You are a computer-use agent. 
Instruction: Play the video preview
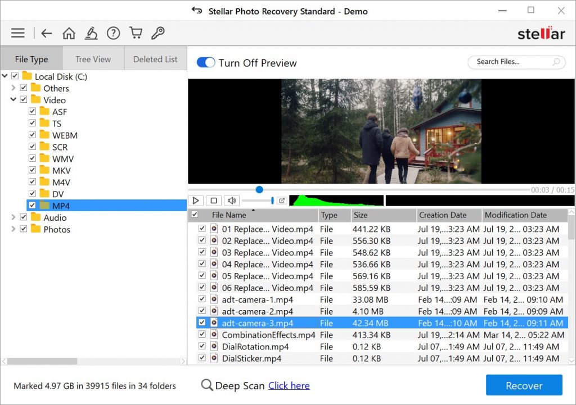pyautogui.click(x=196, y=201)
